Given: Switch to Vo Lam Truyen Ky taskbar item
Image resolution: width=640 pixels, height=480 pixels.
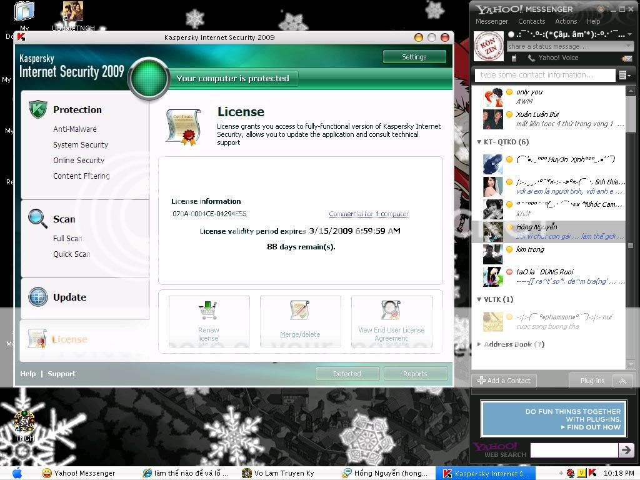Looking at the screenshot, I should (278, 473).
